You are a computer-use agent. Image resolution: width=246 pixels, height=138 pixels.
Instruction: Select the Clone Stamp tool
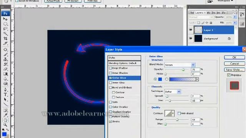(5, 59)
